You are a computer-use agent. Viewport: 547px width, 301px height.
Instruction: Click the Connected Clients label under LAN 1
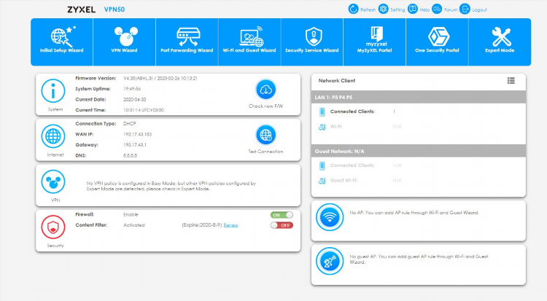coord(352,112)
